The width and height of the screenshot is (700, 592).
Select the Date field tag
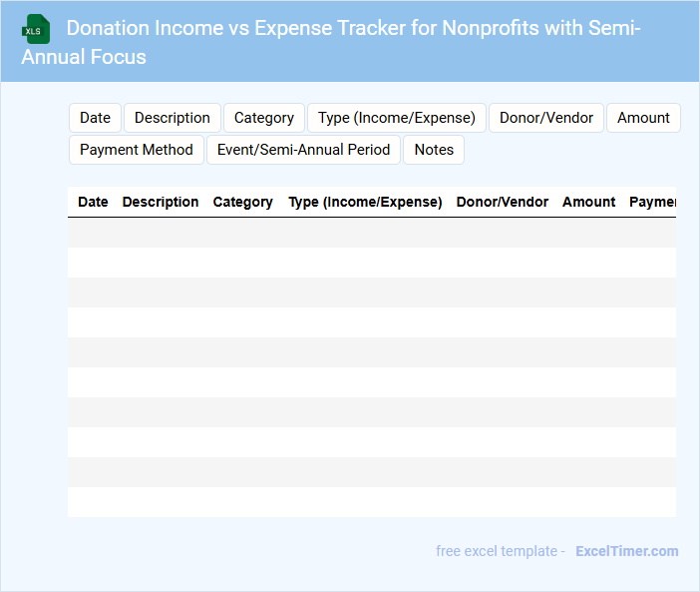[95, 118]
